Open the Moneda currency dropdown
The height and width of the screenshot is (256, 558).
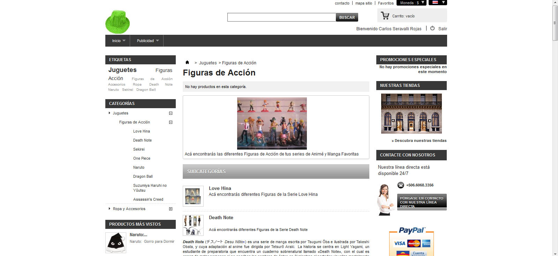[412, 2]
